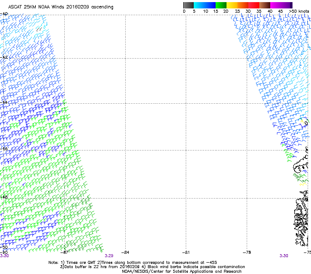Image resolution: width=311 pixels, height=274 pixels.
Task: Click the gray 0-5 knots color segment
Action: click(188, 5)
